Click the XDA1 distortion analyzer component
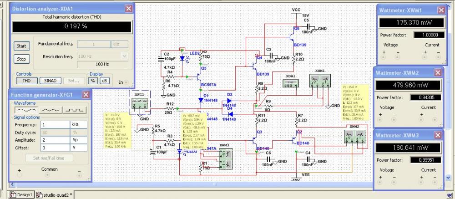This screenshot has height=199, width=455. coord(290,84)
